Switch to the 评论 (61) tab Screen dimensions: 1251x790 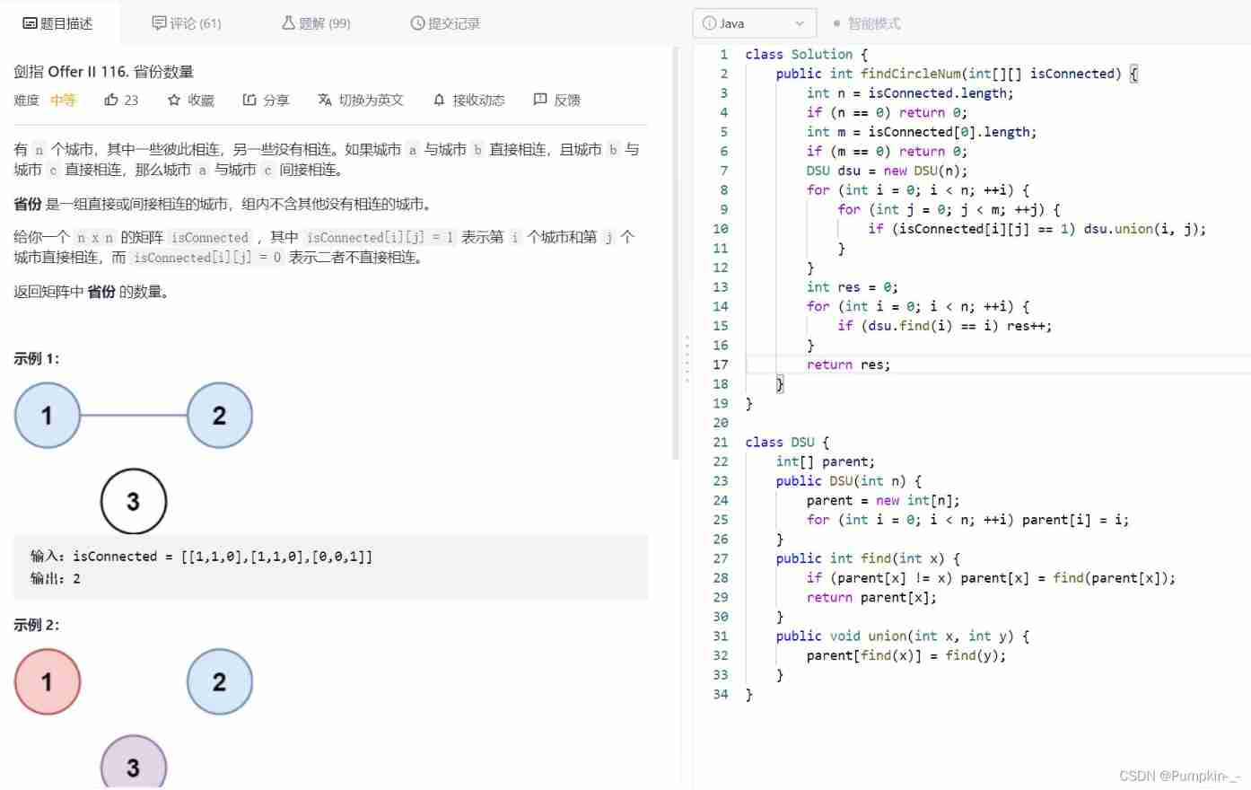coord(186,23)
